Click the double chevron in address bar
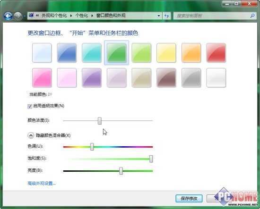This screenshot has width=260, height=209. coord(37,16)
